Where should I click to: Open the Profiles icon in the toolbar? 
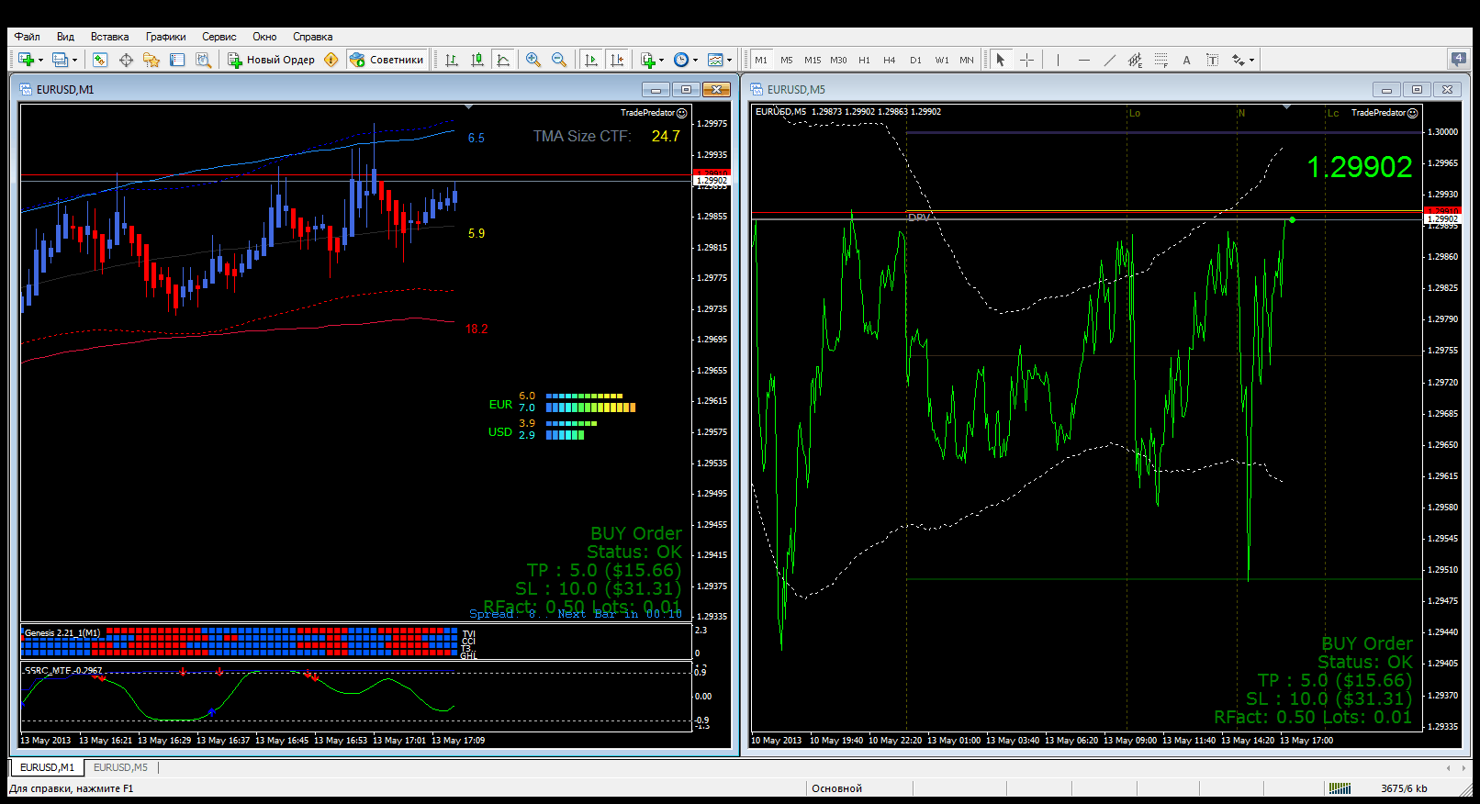coord(60,60)
